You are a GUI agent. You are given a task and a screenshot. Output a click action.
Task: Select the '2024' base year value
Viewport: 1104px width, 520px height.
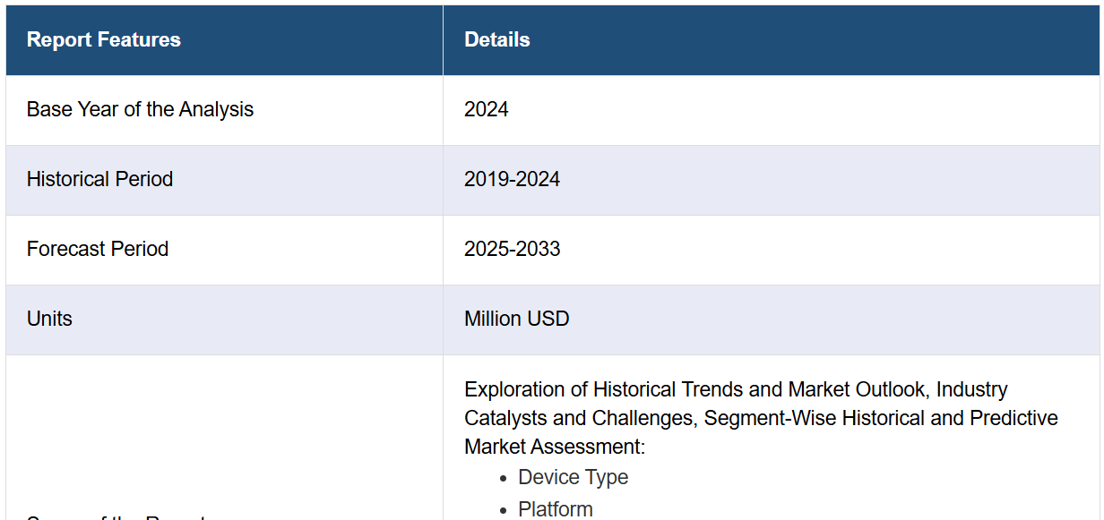pyautogui.click(x=487, y=110)
